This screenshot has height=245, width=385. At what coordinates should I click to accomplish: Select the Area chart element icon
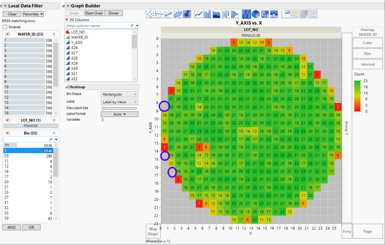click(x=216, y=14)
